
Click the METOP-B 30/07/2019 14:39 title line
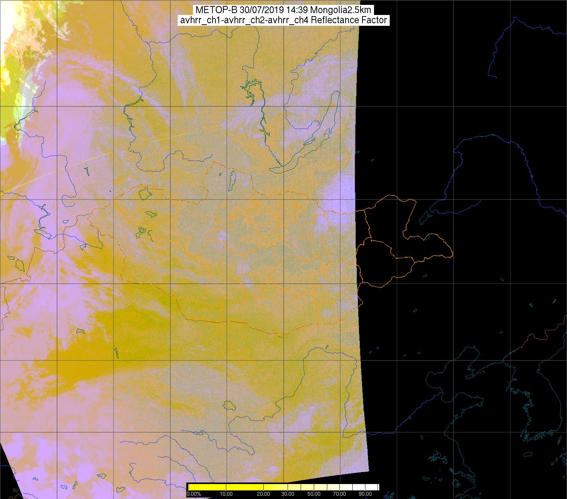(x=283, y=10)
